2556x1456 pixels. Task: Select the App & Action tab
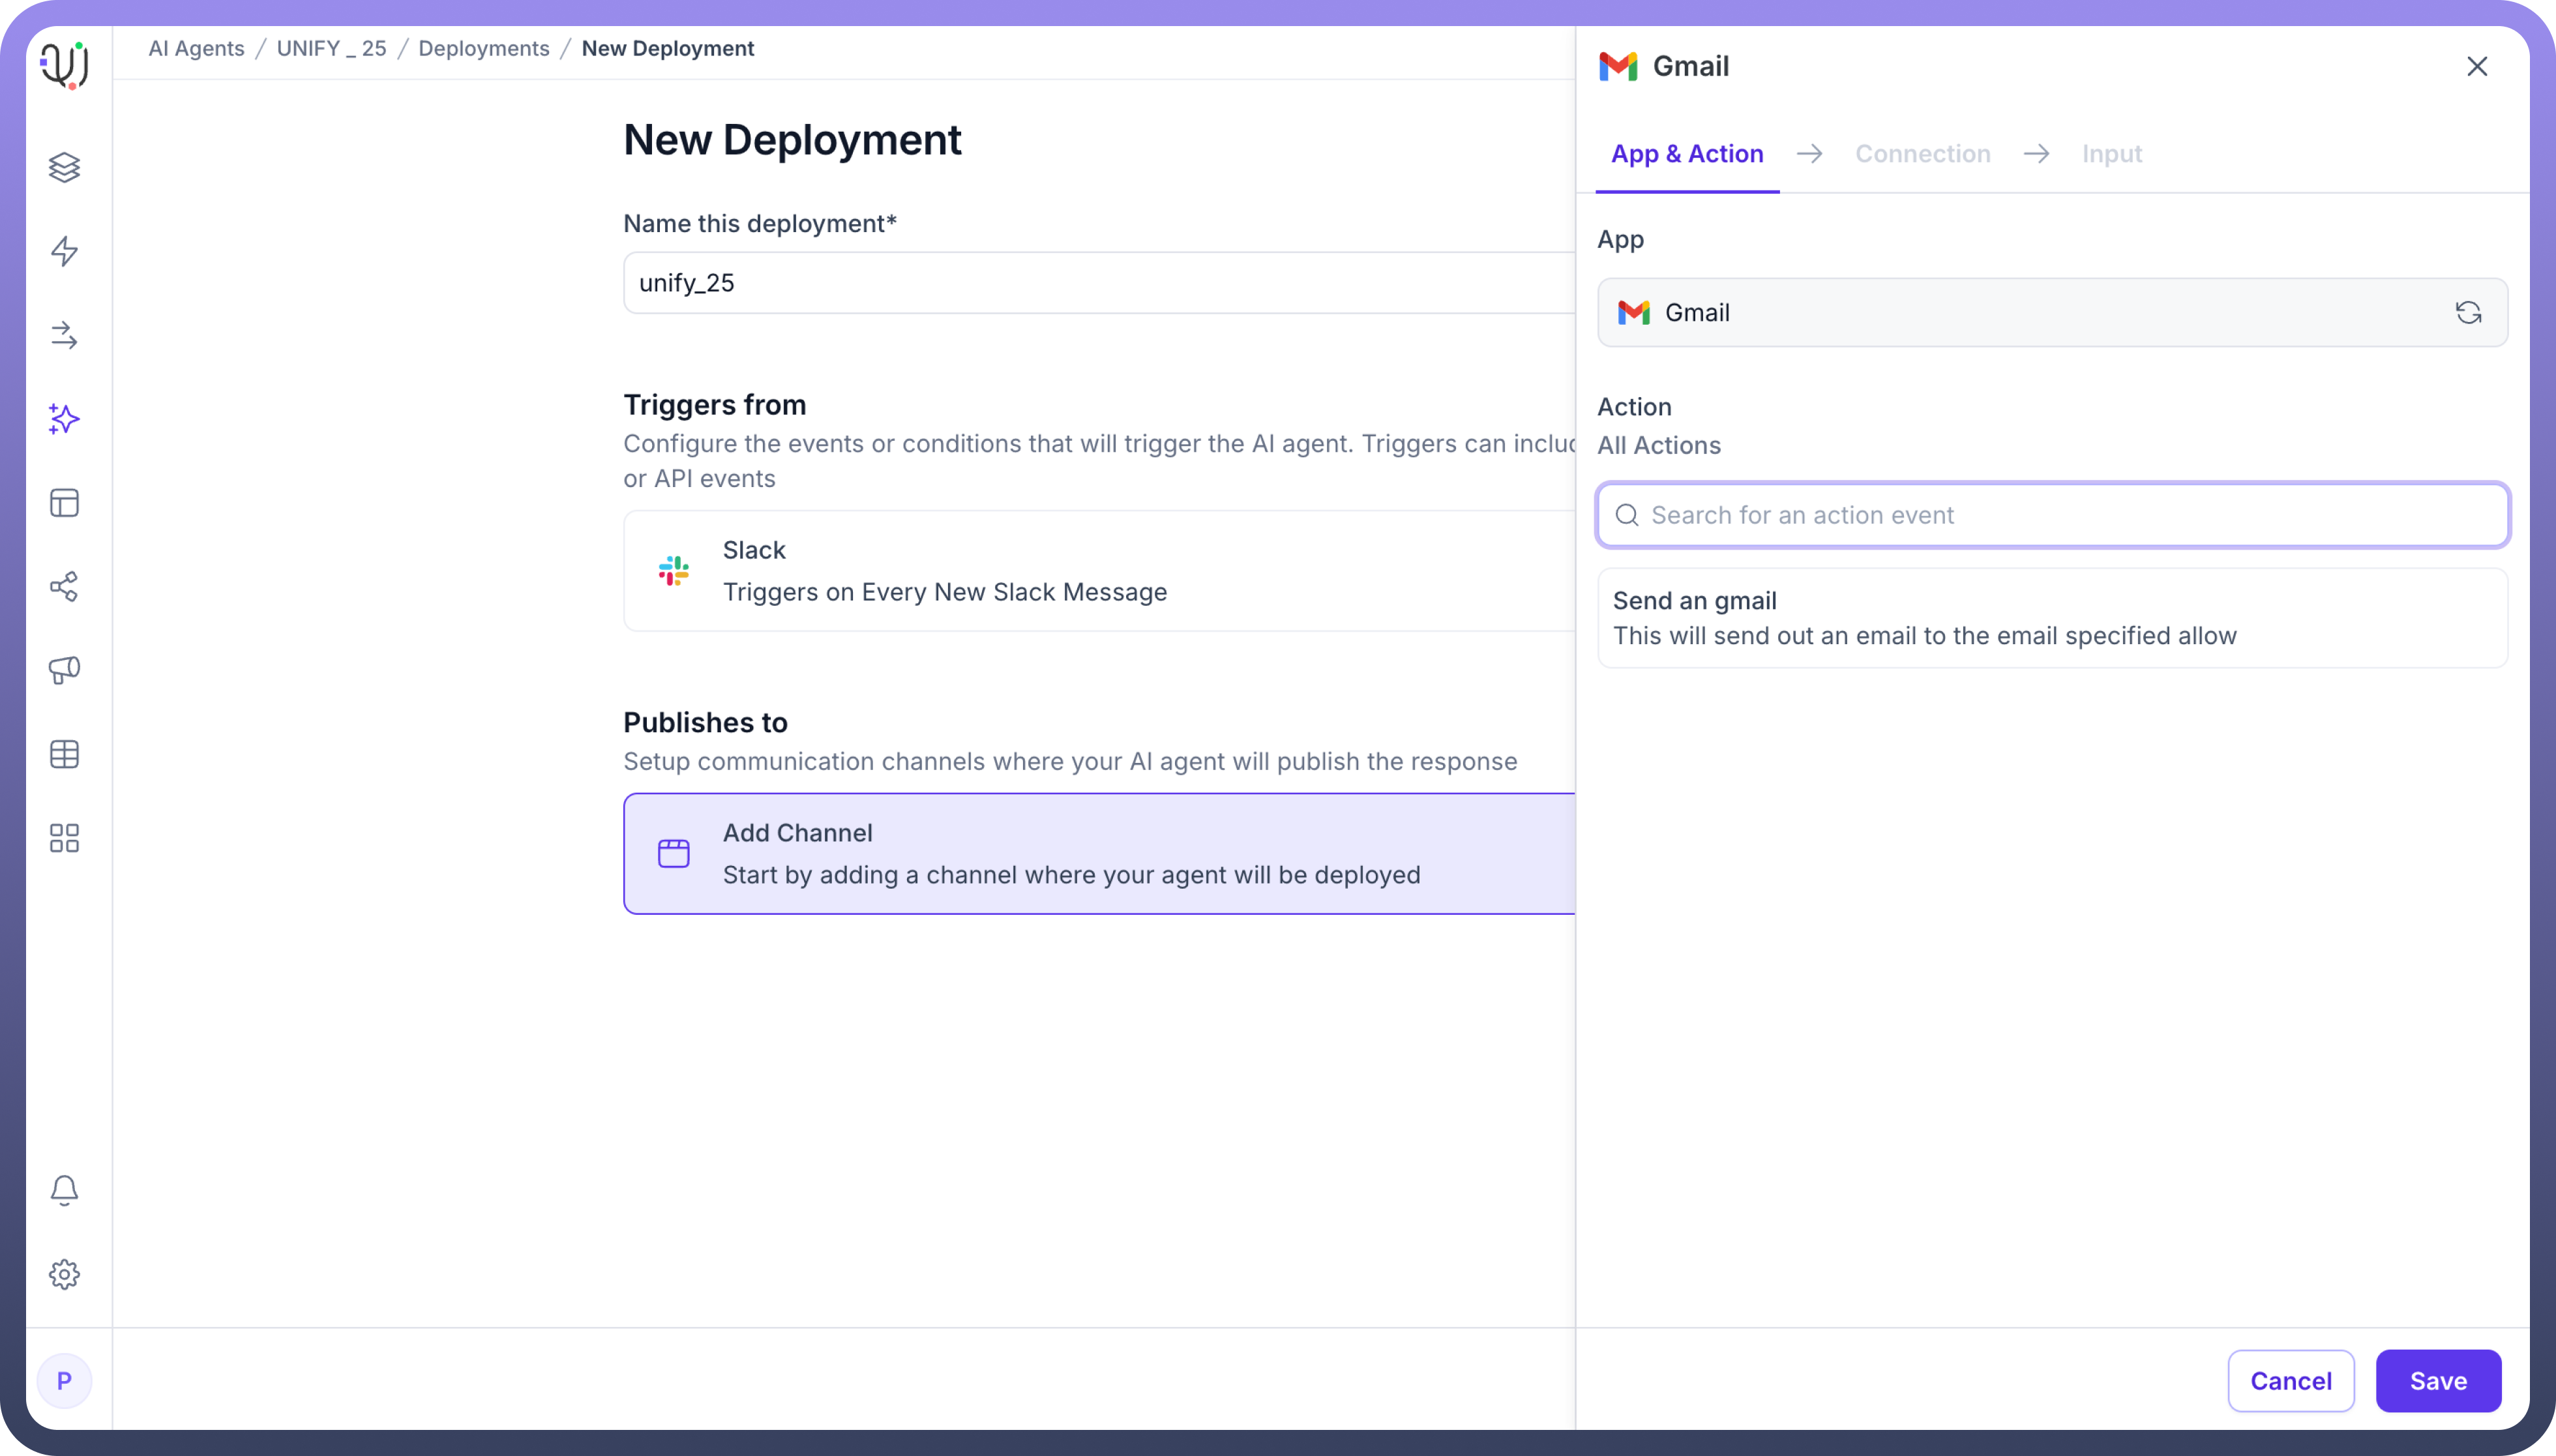[x=1686, y=154]
